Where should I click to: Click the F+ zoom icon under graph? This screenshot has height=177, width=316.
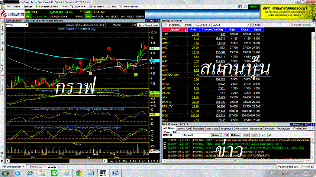pyautogui.click(x=111, y=161)
